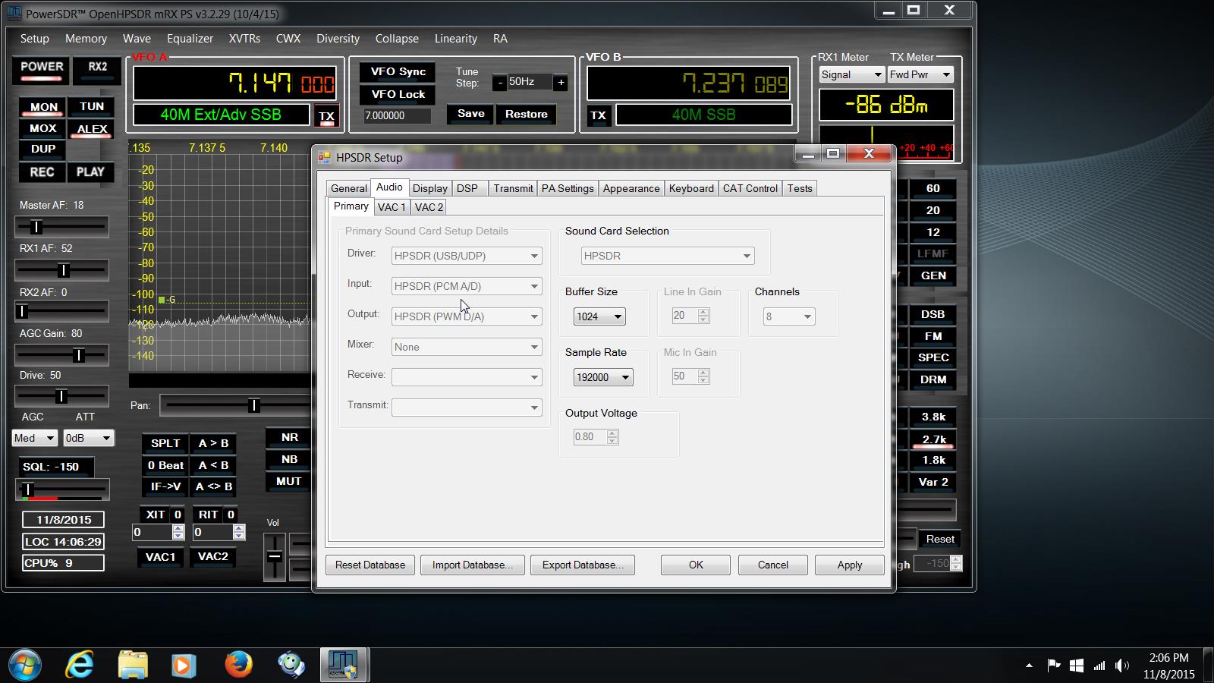Viewport: 1214px width, 683px height.
Task: Enable the NR noise reduction button
Action: click(x=289, y=437)
